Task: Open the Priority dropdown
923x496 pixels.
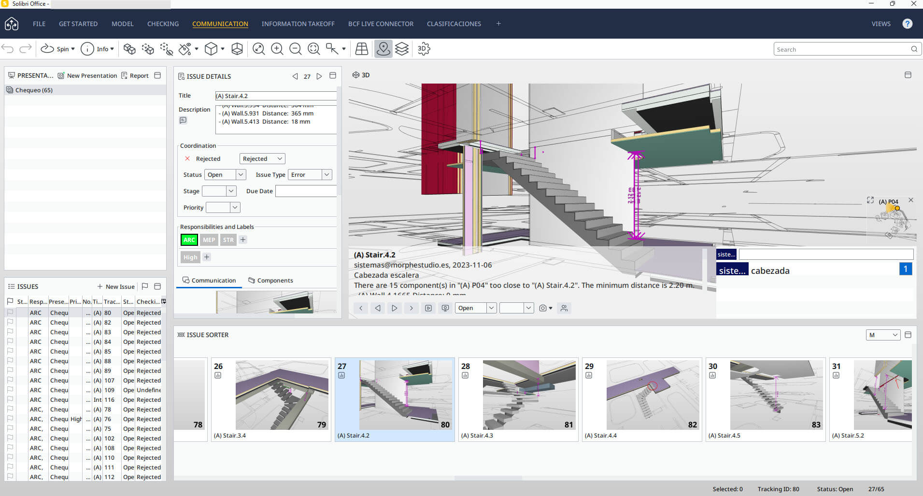Action: pyautogui.click(x=235, y=208)
